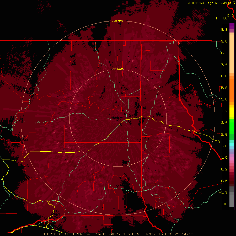Click the 3.4 value on the scale
This screenshot has width=236, height=236.
point(224,123)
